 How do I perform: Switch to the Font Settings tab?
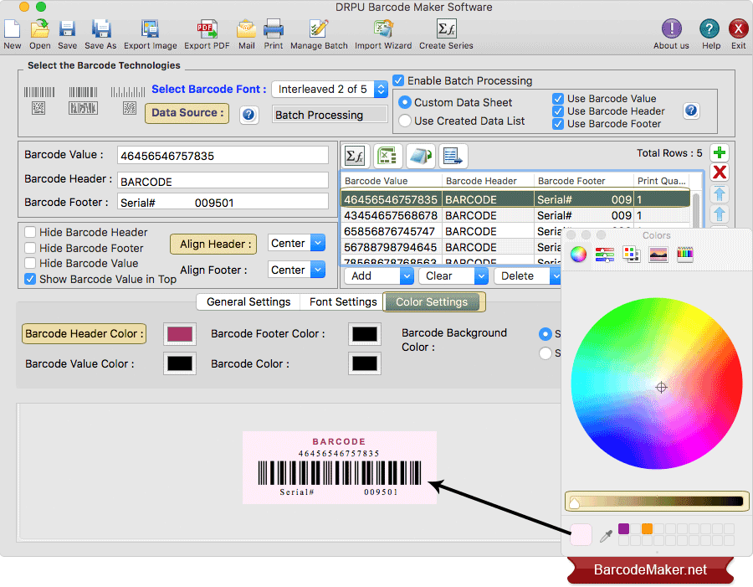(x=343, y=302)
